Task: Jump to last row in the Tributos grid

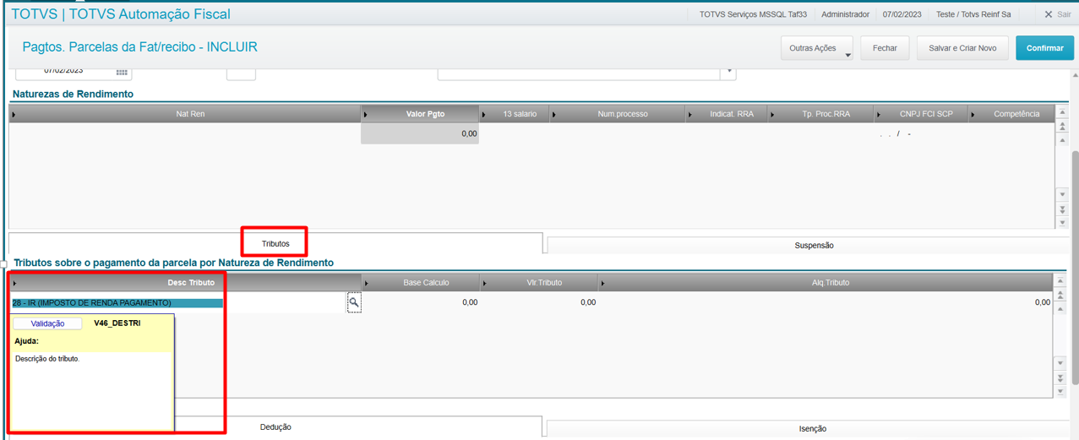Action: (1060, 391)
